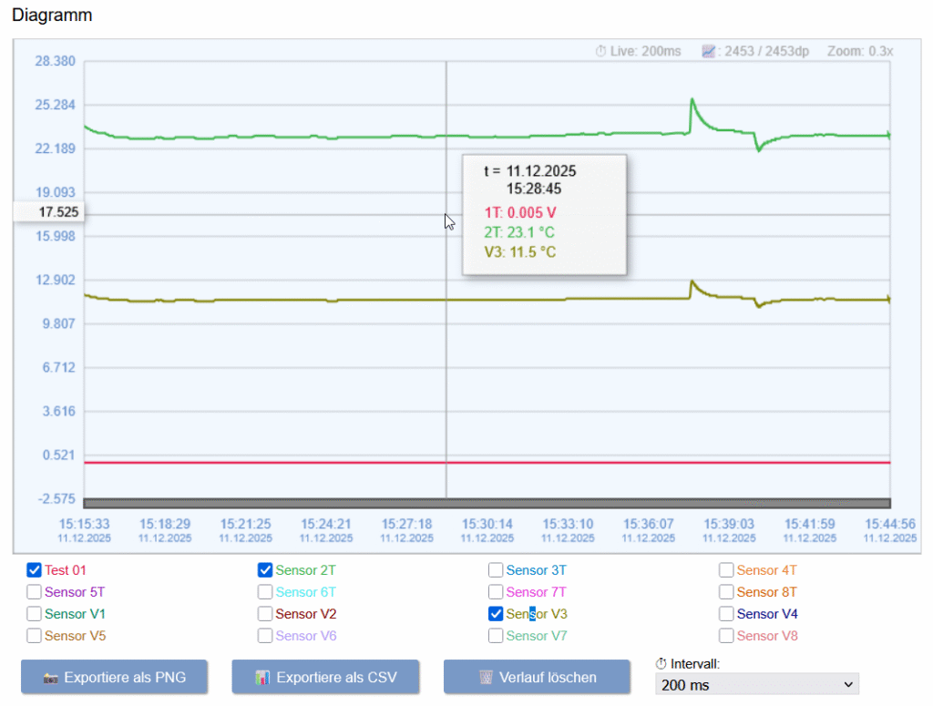
Task: Enable the Sensor 5T checkbox
Action: coord(34,592)
